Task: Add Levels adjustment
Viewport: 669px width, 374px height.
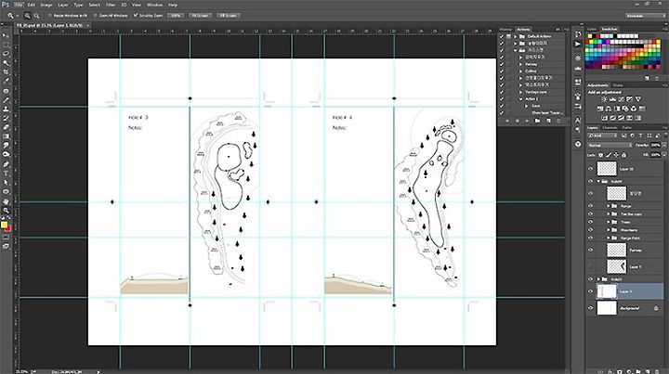Action: [x=612, y=99]
